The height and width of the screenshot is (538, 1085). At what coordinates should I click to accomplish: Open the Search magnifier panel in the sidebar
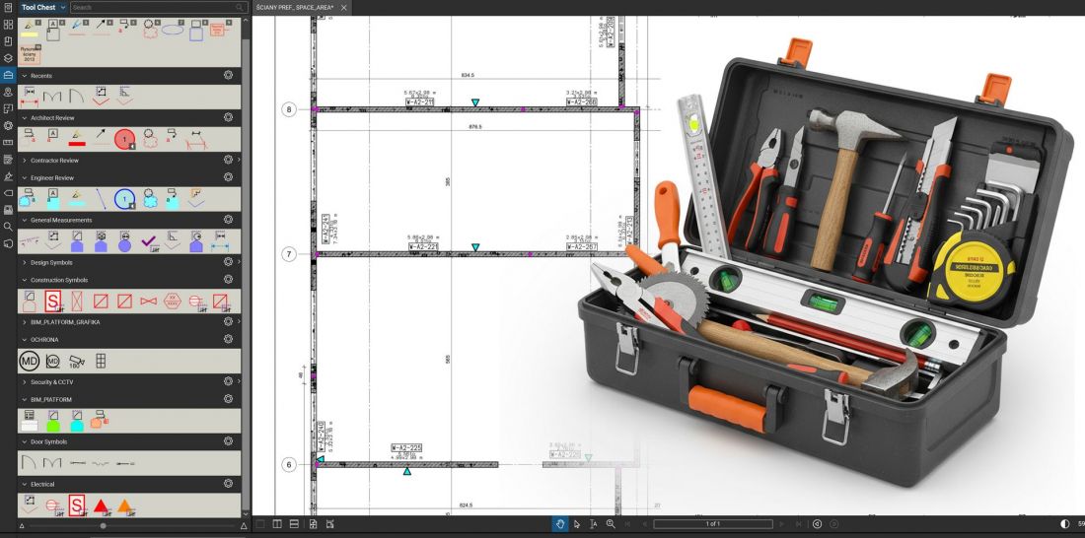click(8, 226)
